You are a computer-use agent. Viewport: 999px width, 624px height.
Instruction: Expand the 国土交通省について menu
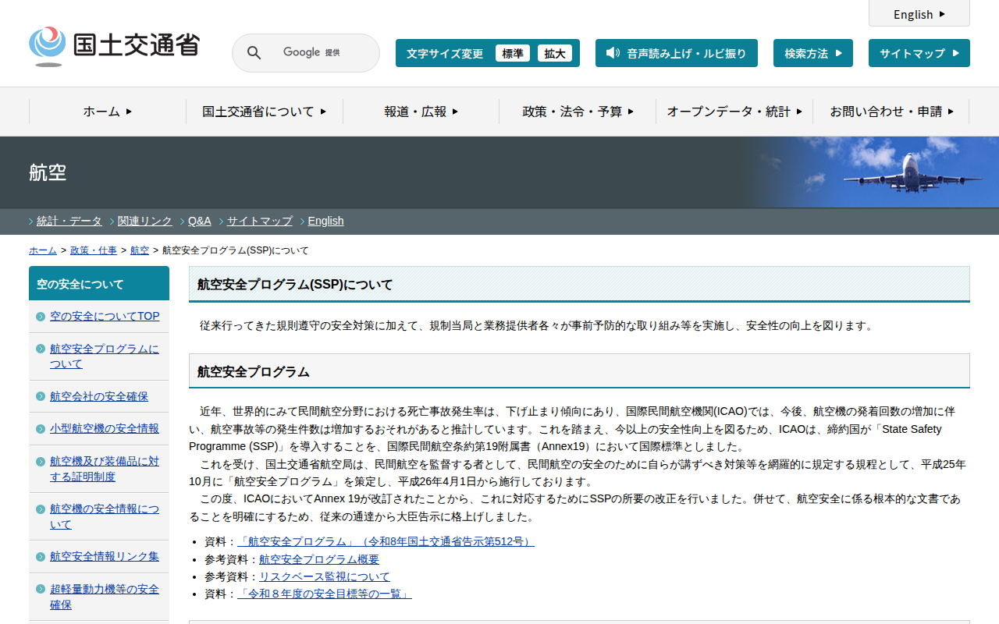pos(264,112)
